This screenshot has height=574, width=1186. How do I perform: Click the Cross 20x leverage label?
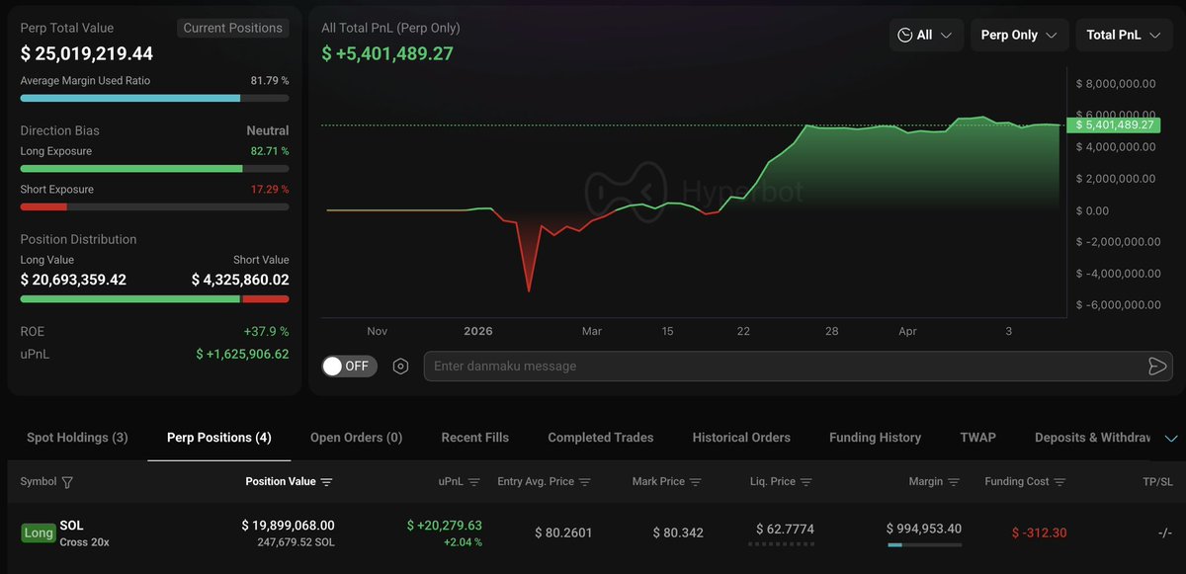tap(84, 542)
